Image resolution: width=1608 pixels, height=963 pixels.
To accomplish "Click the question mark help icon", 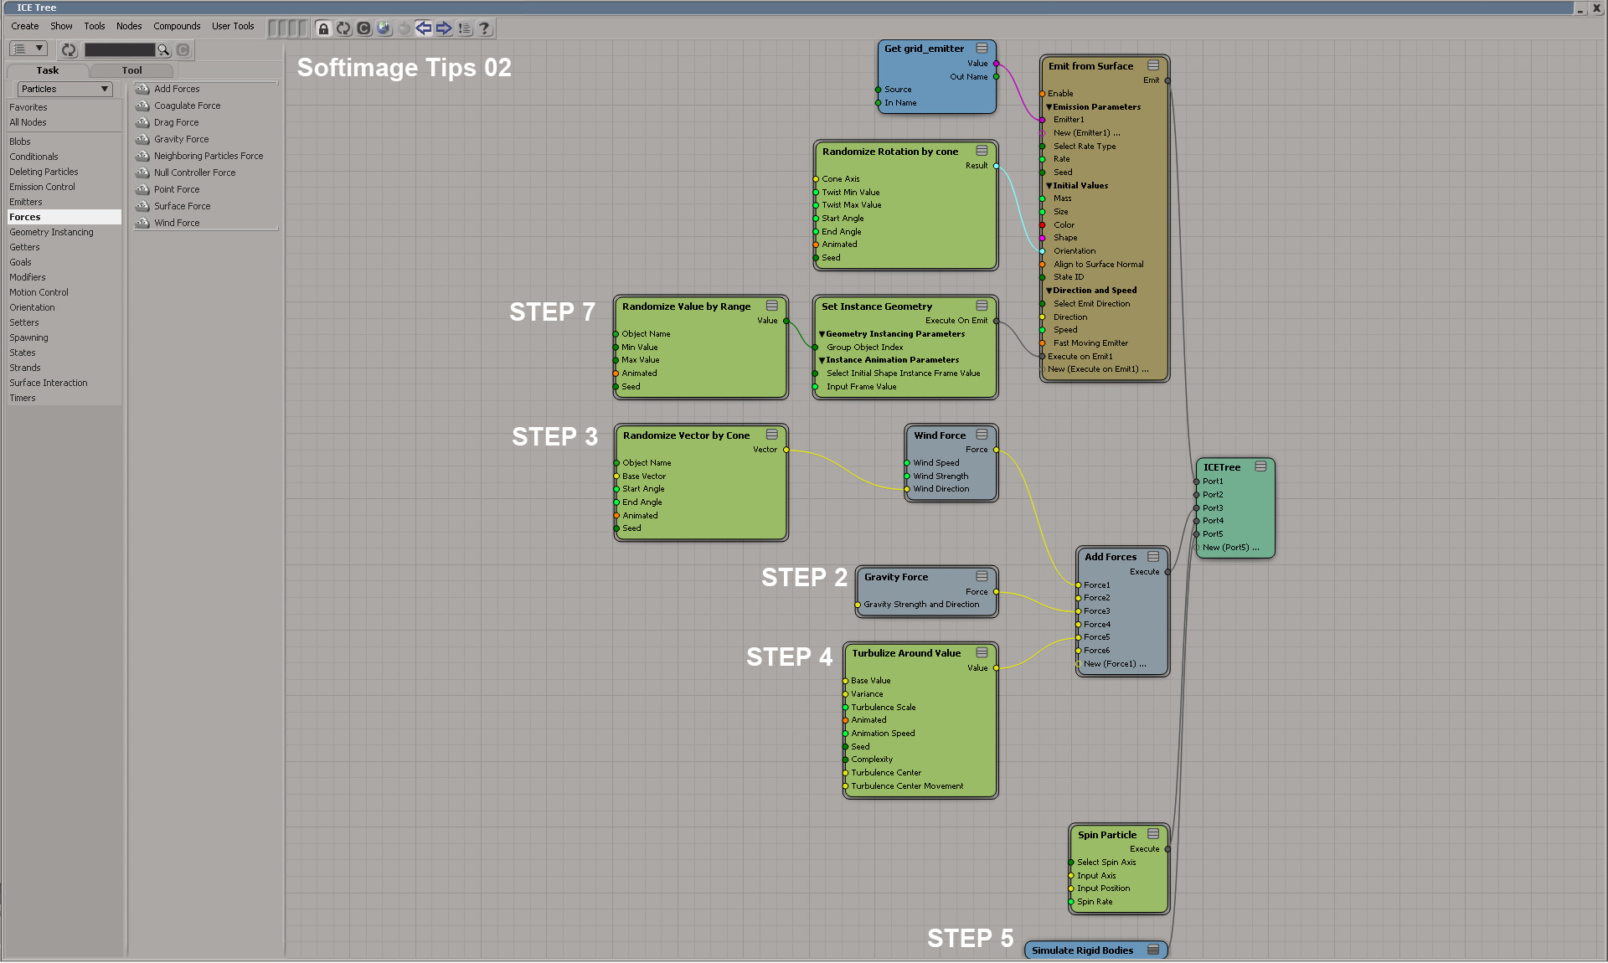I will (484, 28).
